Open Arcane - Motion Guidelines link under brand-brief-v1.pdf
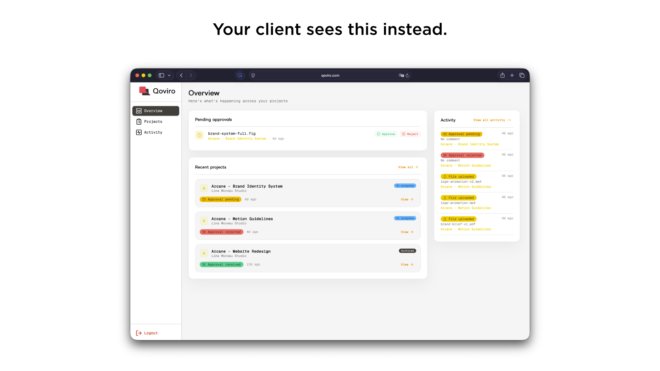 pyautogui.click(x=466, y=229)
